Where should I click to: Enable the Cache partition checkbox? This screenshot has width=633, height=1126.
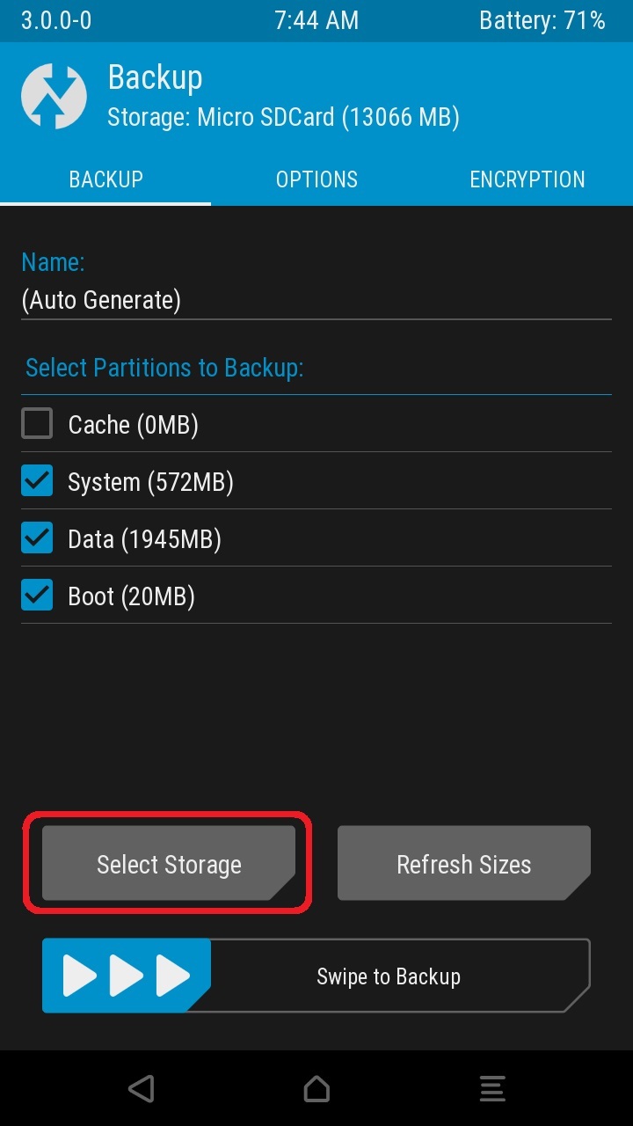click(37, 424)
